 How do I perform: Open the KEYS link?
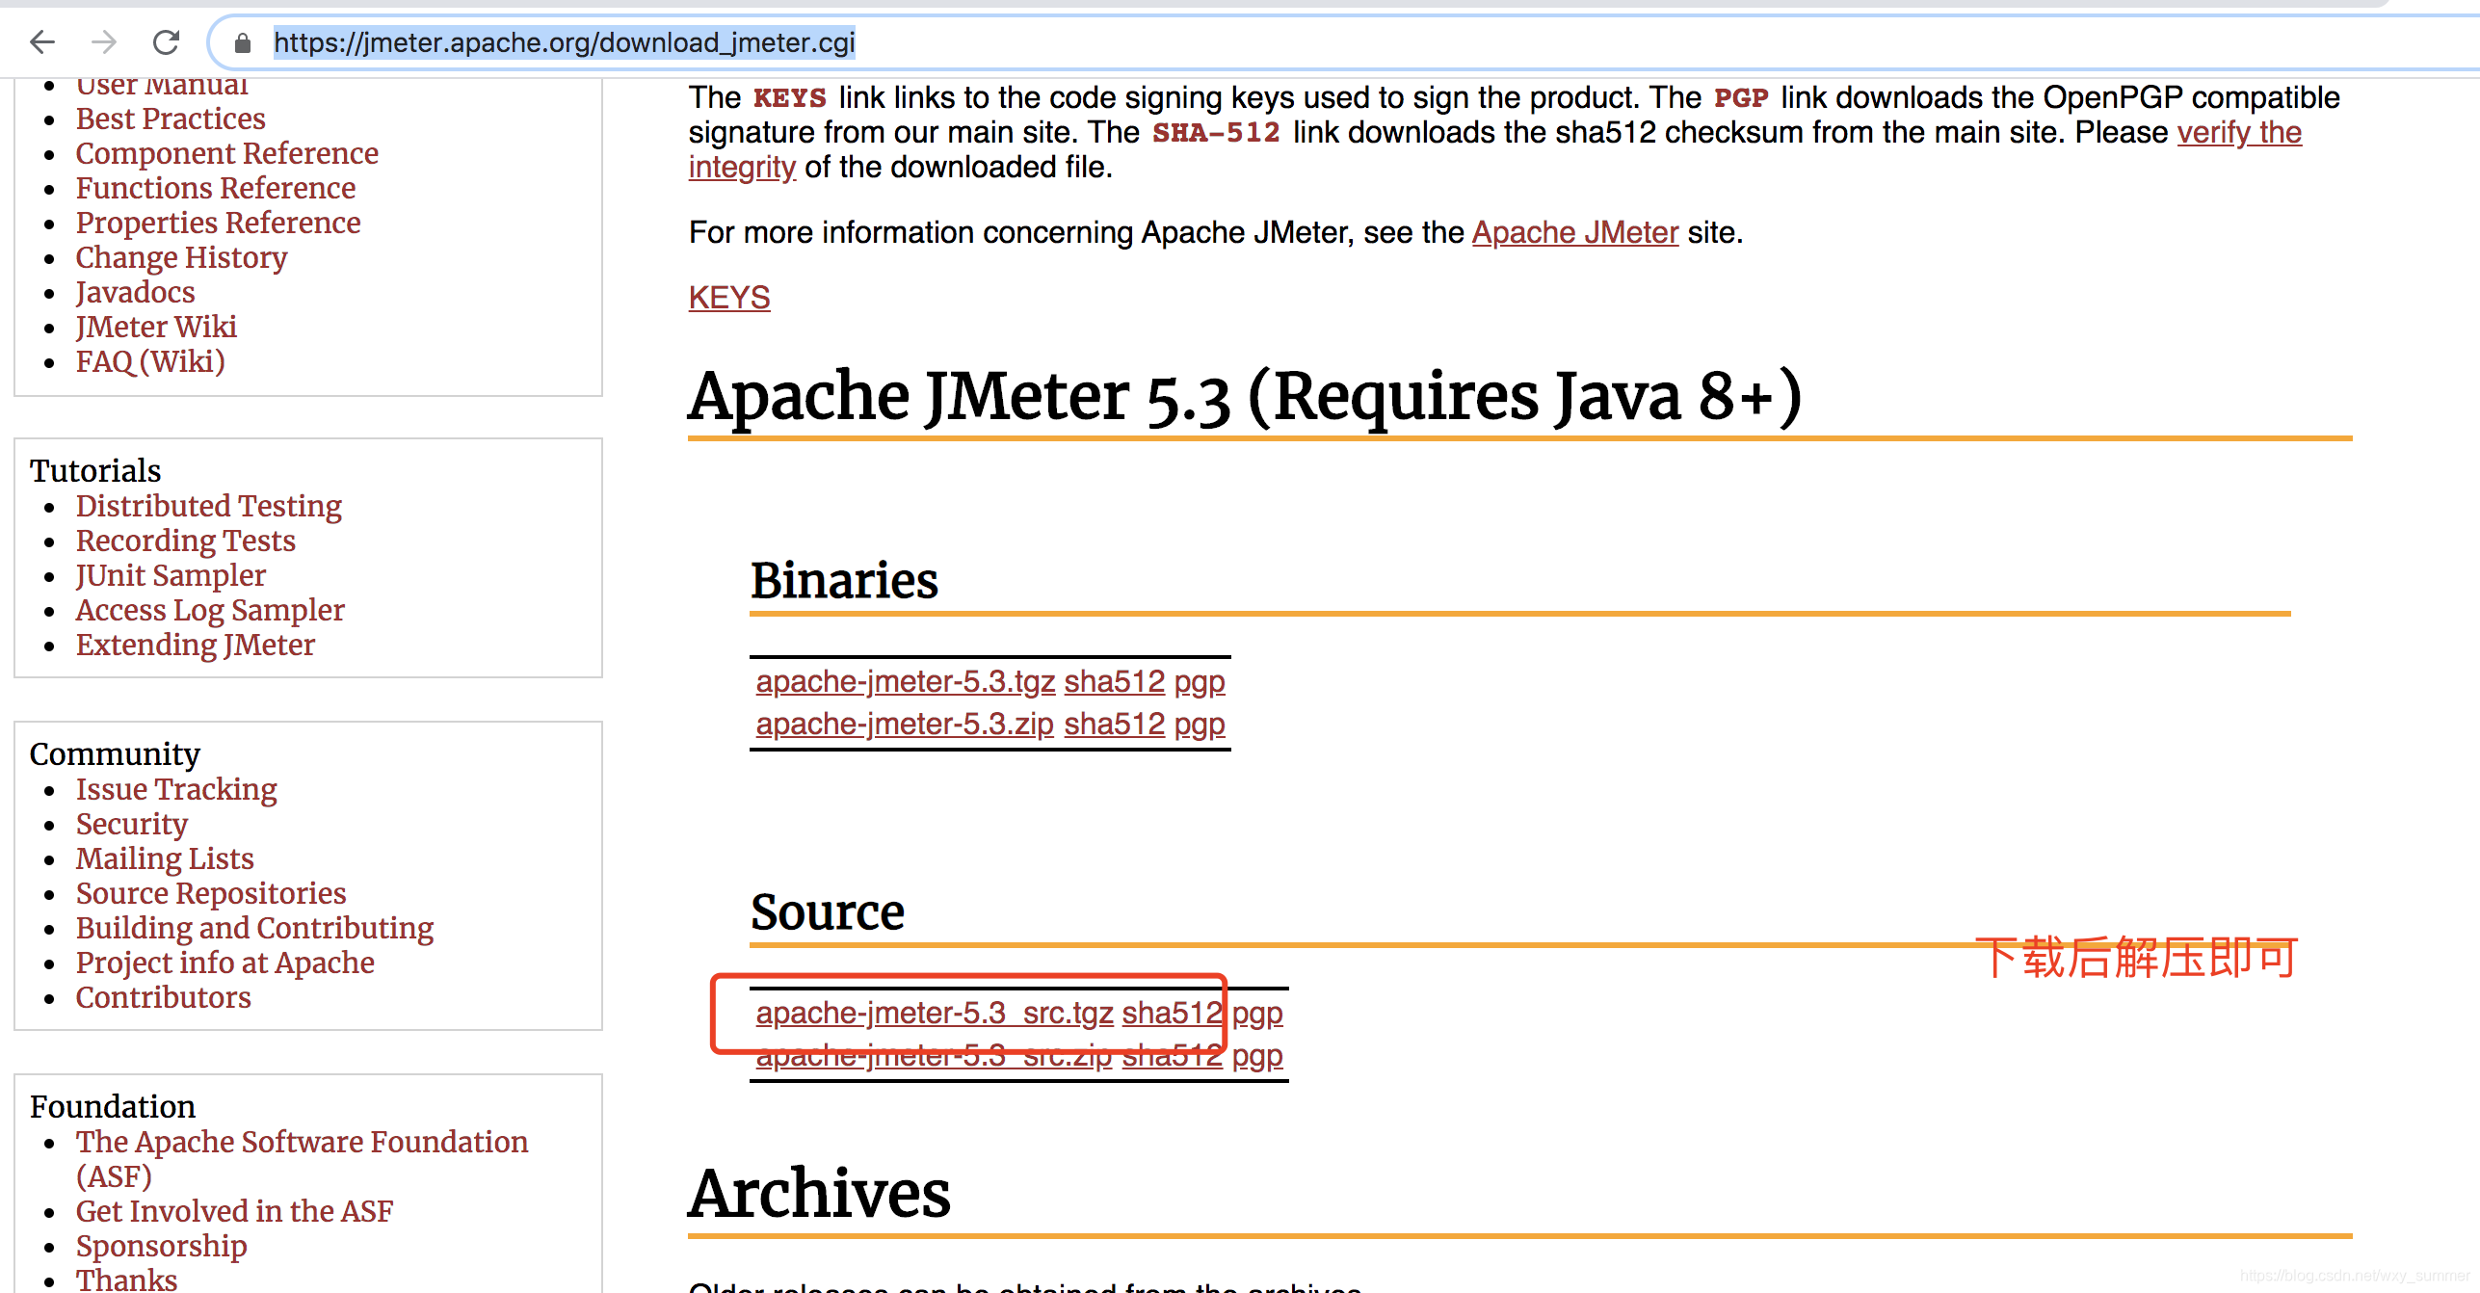pos(729,298)
